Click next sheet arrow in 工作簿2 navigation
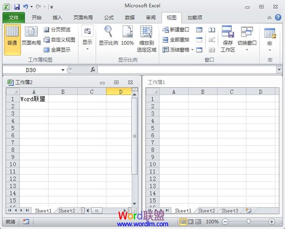Screen dimensions: 285x229 click(x=21, y=210)
